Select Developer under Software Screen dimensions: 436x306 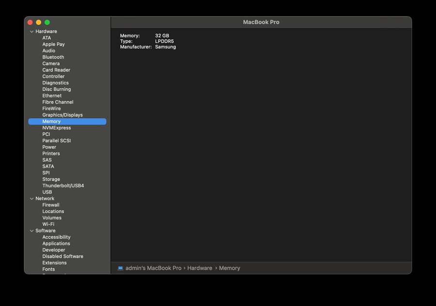coord(54,250)
